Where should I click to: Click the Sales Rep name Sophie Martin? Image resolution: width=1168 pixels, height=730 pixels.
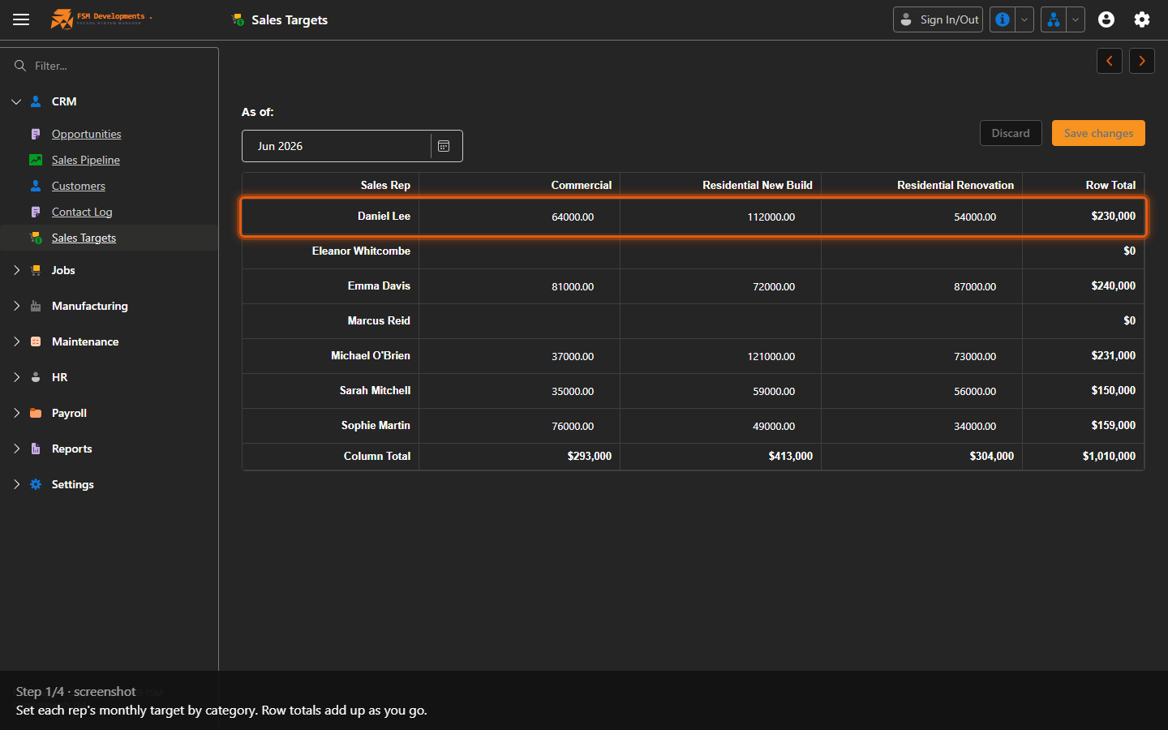pos(376,425)
